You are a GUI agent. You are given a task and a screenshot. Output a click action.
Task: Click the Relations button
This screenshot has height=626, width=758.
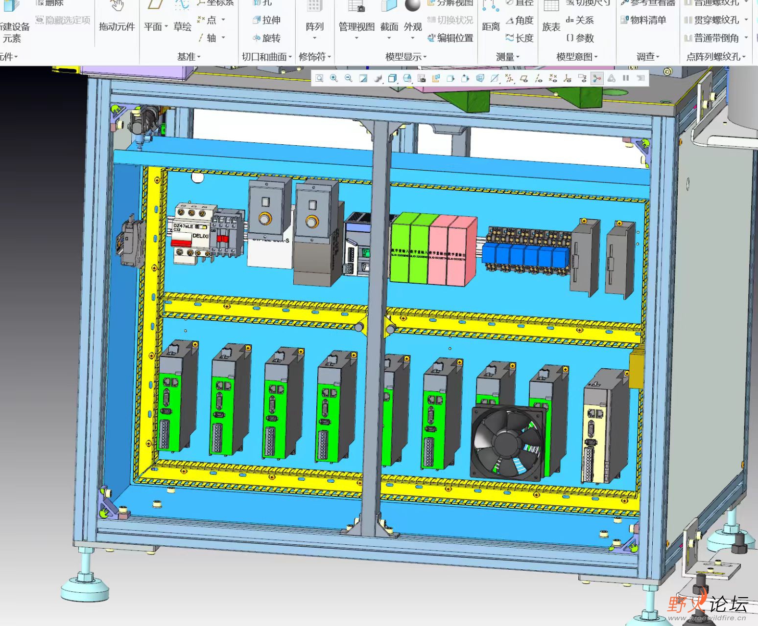[x=580, y=20]
